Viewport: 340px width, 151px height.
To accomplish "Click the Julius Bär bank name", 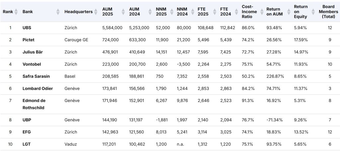I will coord(33,52).
